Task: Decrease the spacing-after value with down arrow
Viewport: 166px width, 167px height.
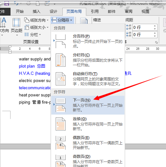Action: pos(155,36)
